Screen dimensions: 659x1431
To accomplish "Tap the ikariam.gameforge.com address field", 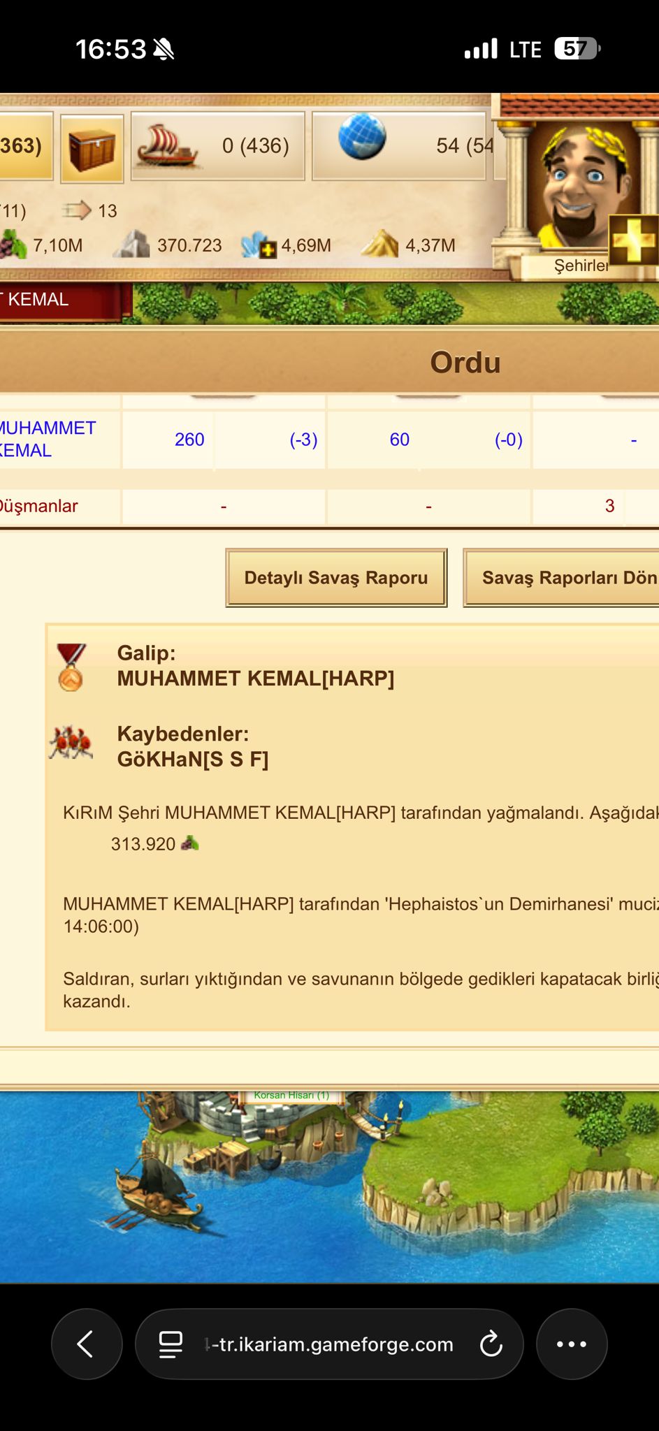I will point(328,1344).
